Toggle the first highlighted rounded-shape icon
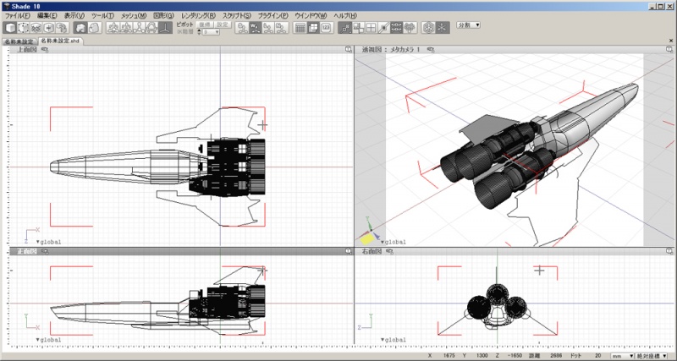Screen dimensions: 677x361 point(80,28)
